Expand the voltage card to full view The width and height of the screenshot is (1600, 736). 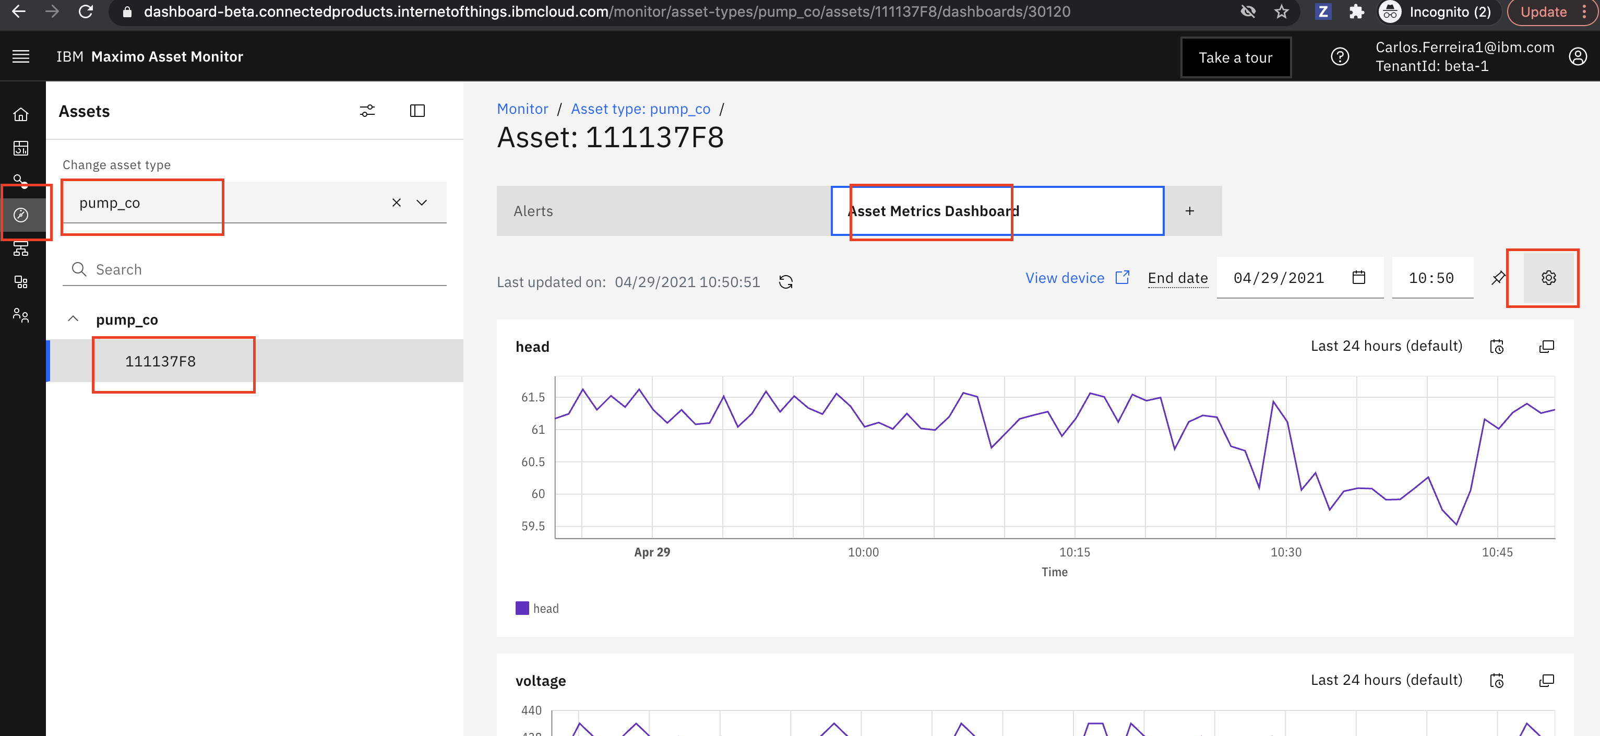tap(1547, 681)
